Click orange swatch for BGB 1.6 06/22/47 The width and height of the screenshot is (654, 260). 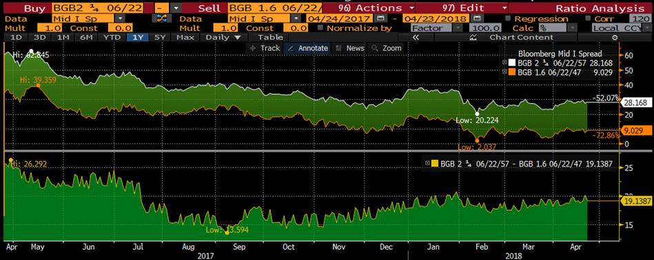(513, 72)
